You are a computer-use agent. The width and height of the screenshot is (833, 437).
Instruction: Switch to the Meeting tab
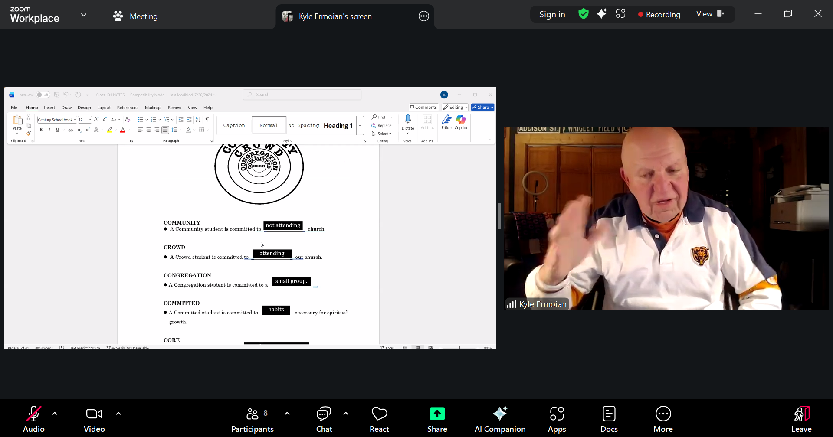coord(135,16)
